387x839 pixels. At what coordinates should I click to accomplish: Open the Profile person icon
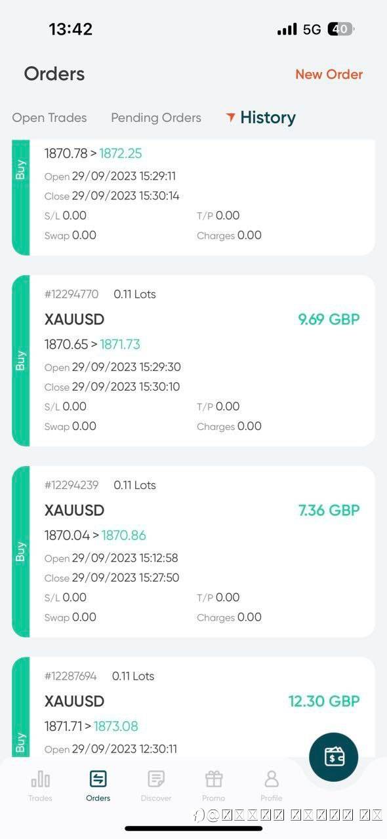[x=272, y=779]
